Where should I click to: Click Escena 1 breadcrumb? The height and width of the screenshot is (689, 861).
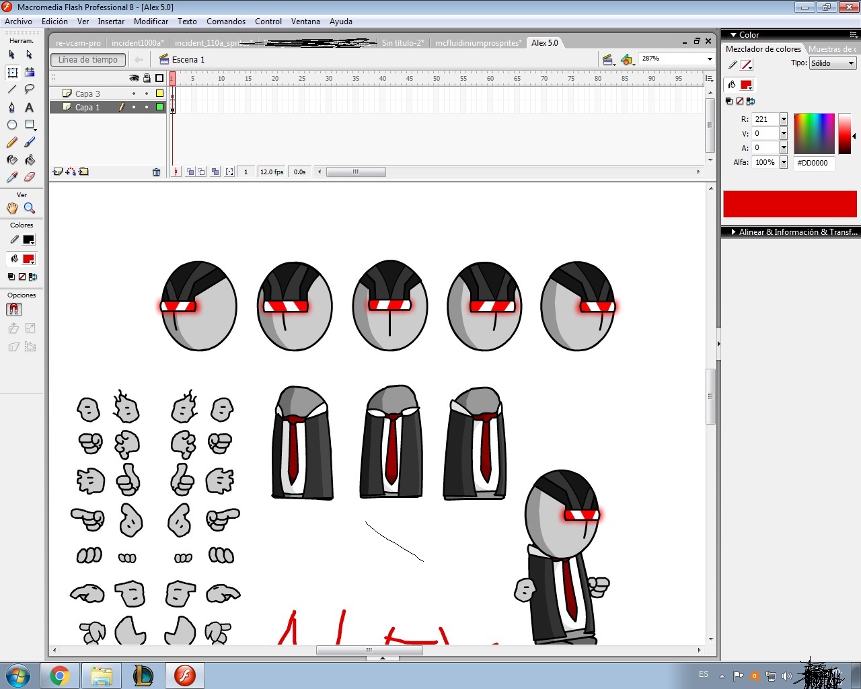pos(188,60)
